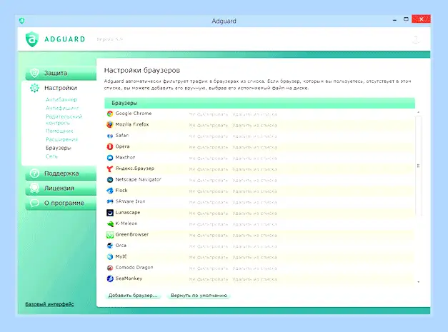Switch to Базовый интерфейс
Viewport: 448px width, 332px height.
49,304
